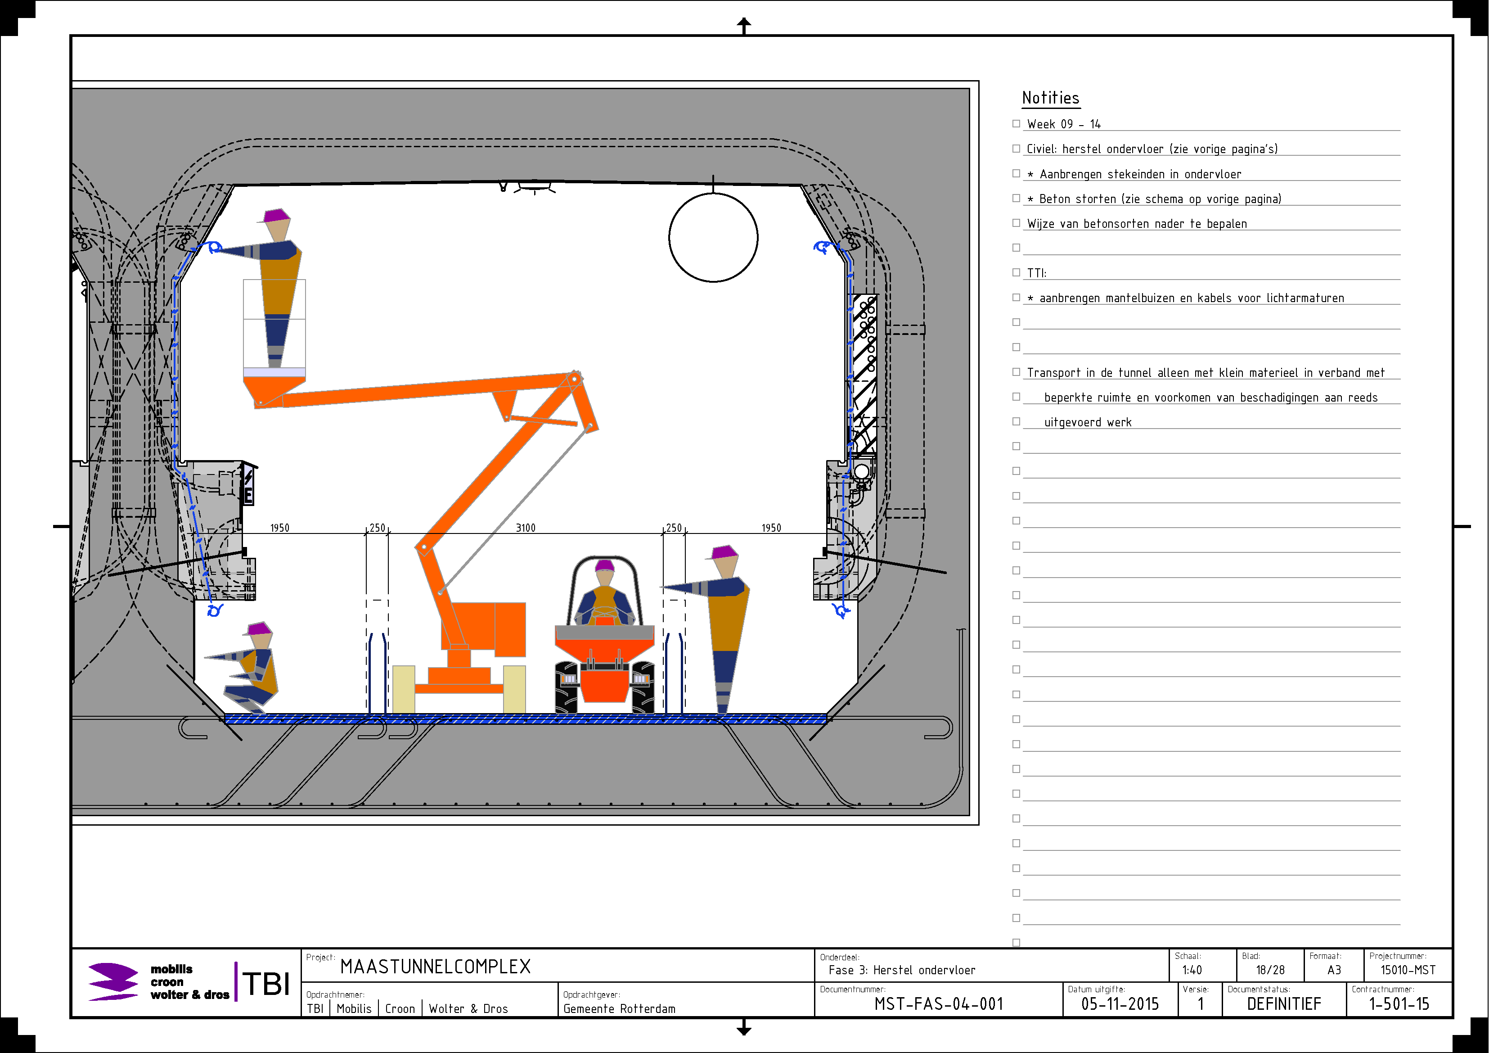Check the box next to 'Civiel: herstel ondervloer'
The width and height of the screenshot is (1489, 1053).
pyautogui.click(x=1016, y=149)
